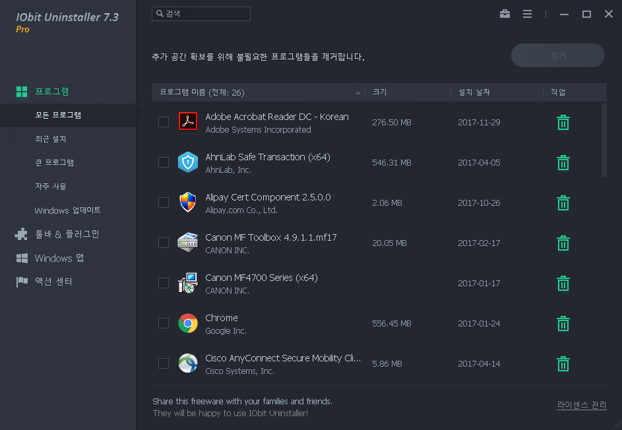Click trash icon for Adobe Acrobat Reader DC
The height and width of the screenshot is (430, 622).
click(563, 122)
